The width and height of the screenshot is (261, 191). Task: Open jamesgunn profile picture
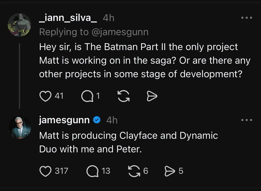coord(19,127)
